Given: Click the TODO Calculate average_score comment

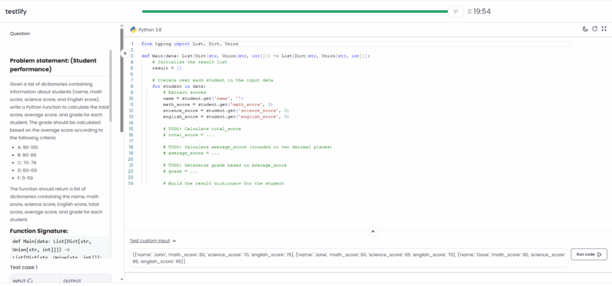Looking at the screenshot, I should pyautogui.click(x=247, y=147).
